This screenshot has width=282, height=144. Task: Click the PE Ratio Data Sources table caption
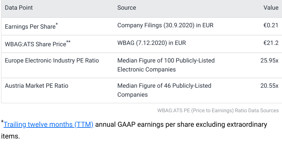218,111
